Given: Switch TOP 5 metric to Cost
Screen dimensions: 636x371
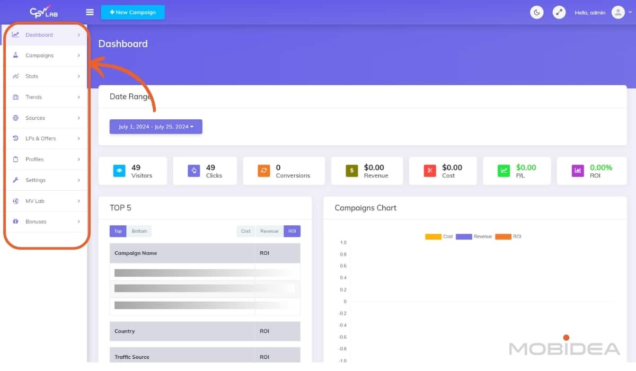Looking at the screenshot, I should click(246, 231).
